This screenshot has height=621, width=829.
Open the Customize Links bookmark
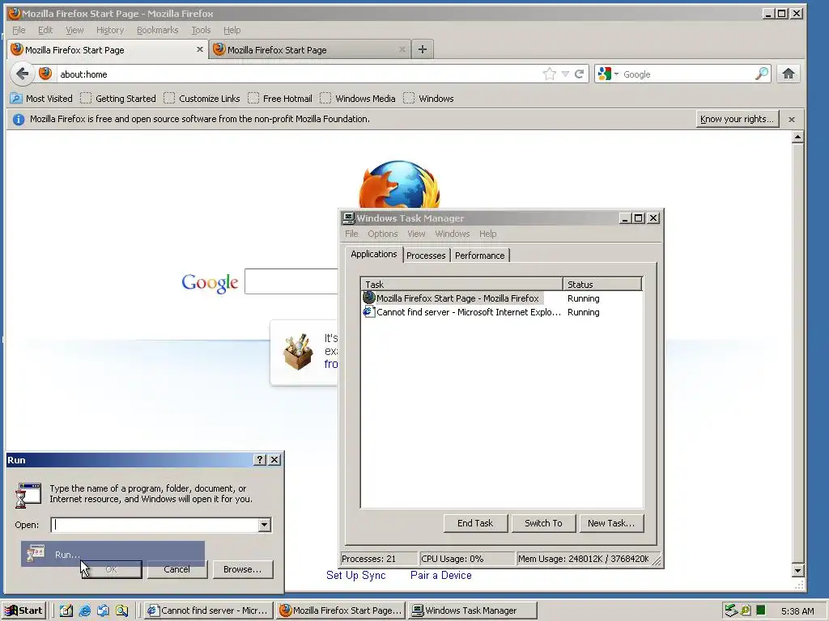click(x=202, y=98)
